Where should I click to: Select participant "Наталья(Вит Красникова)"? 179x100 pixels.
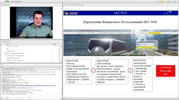click(x=13, y=58)
